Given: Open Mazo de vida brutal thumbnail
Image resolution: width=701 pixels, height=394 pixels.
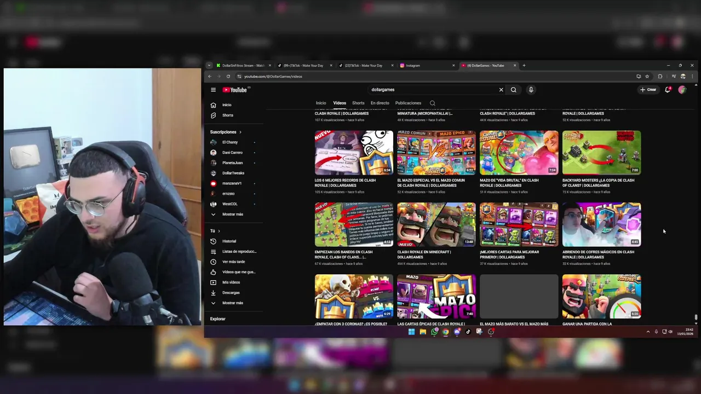Looking at the screenshot, I should [x=519, y=153].
